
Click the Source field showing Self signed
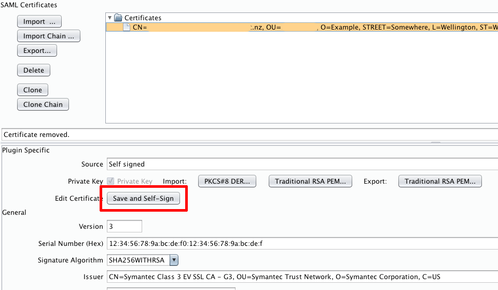(x=302, y=164)
